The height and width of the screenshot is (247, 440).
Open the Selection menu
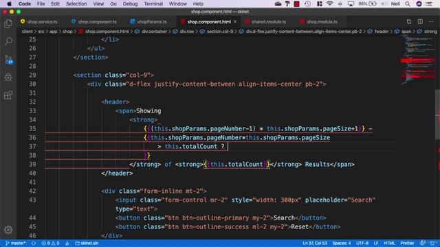[x=76, y=3]
